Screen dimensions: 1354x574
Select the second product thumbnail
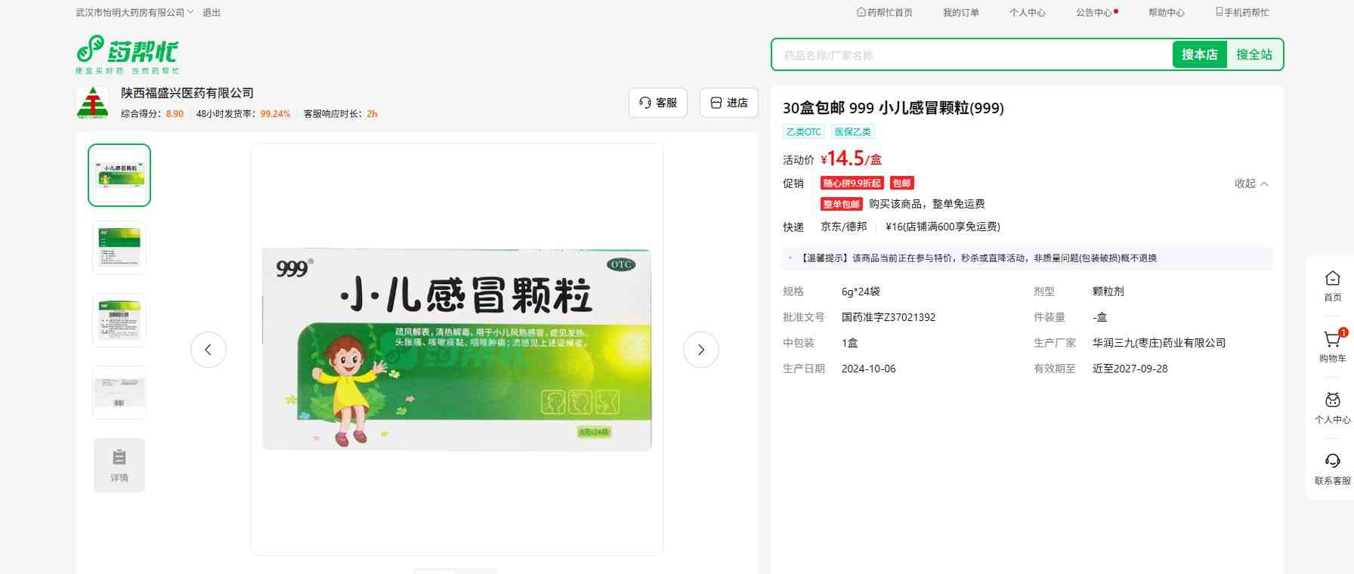[119, 248]
